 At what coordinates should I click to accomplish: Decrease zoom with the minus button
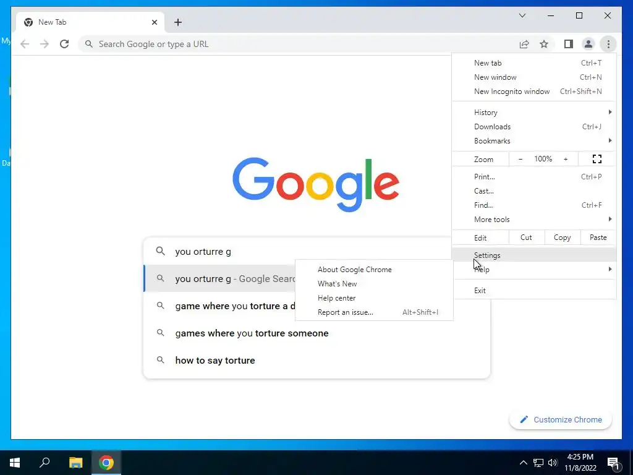520,159
